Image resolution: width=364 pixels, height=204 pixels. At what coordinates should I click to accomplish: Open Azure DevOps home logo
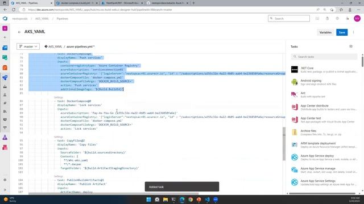point(5,19)
